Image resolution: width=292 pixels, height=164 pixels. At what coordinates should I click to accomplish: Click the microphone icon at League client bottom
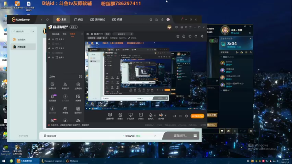coord(235,131)
